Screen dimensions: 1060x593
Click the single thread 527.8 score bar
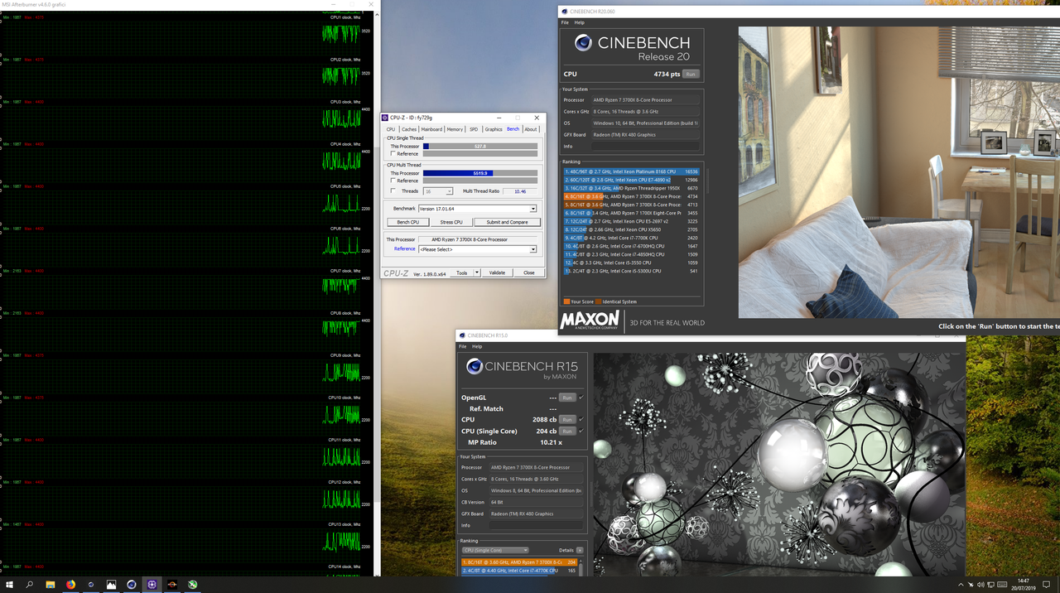(x=480, y=146)
